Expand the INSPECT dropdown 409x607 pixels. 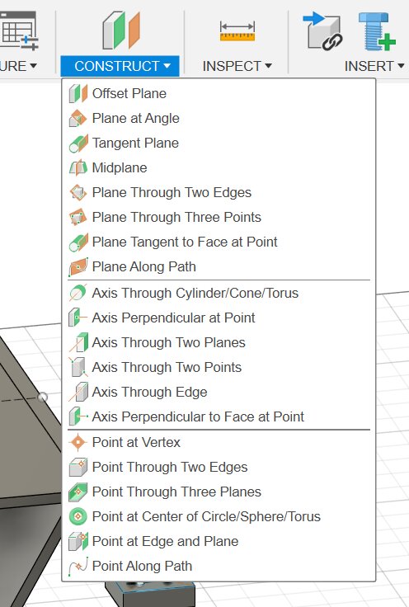point(237,66)
